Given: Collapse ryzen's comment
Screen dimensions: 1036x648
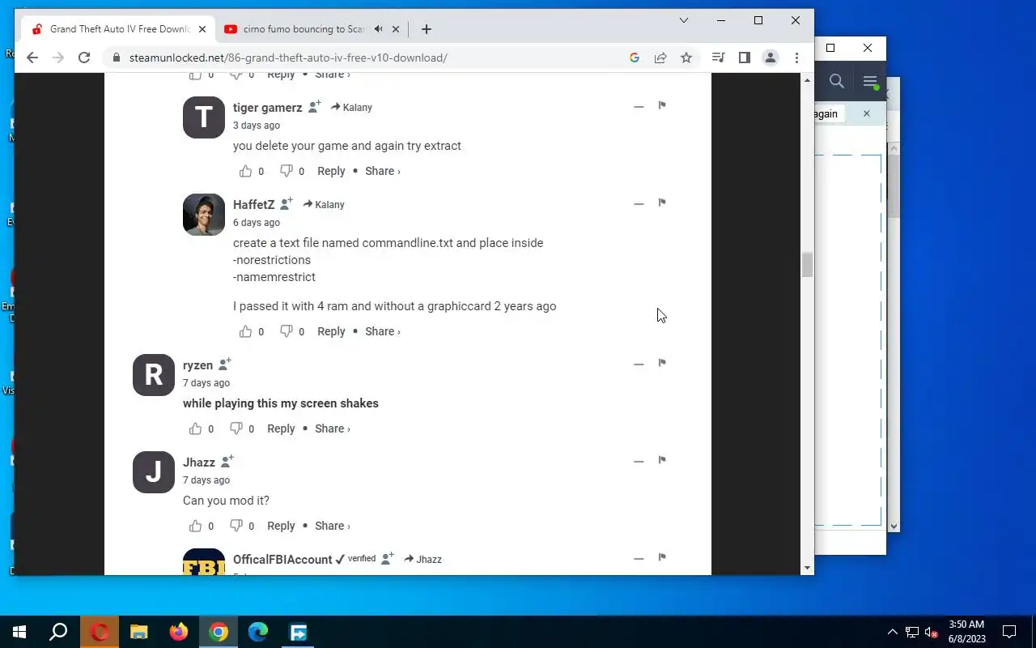Looking at the screenshot, I should tap(639, 364).
